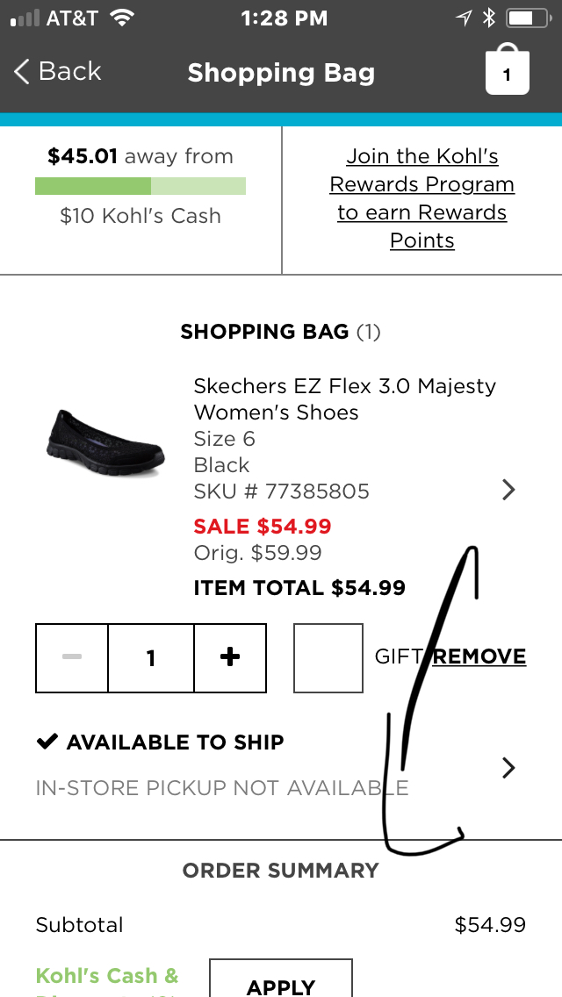Tap the battery icon in the status bar
This screenshot has height=997, width=562.
click(x=526, y=18)
